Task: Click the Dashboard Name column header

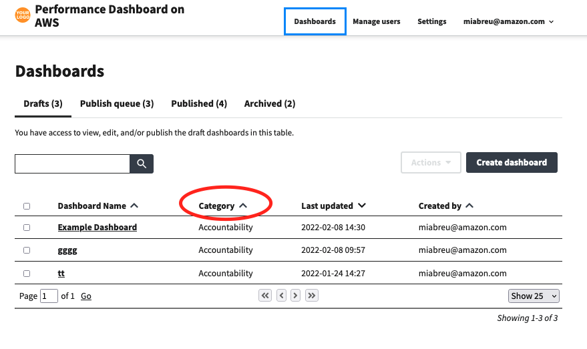Action: (91, 206)
